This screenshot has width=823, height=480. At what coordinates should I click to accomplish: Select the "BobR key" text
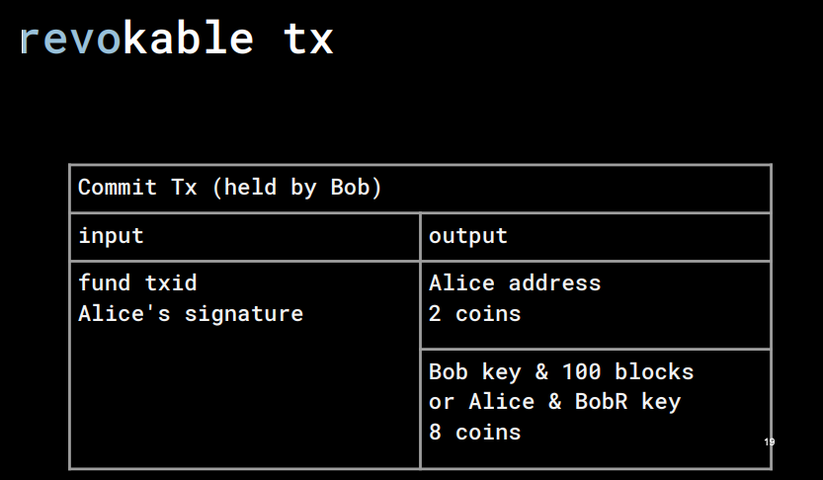click(627, 402)
